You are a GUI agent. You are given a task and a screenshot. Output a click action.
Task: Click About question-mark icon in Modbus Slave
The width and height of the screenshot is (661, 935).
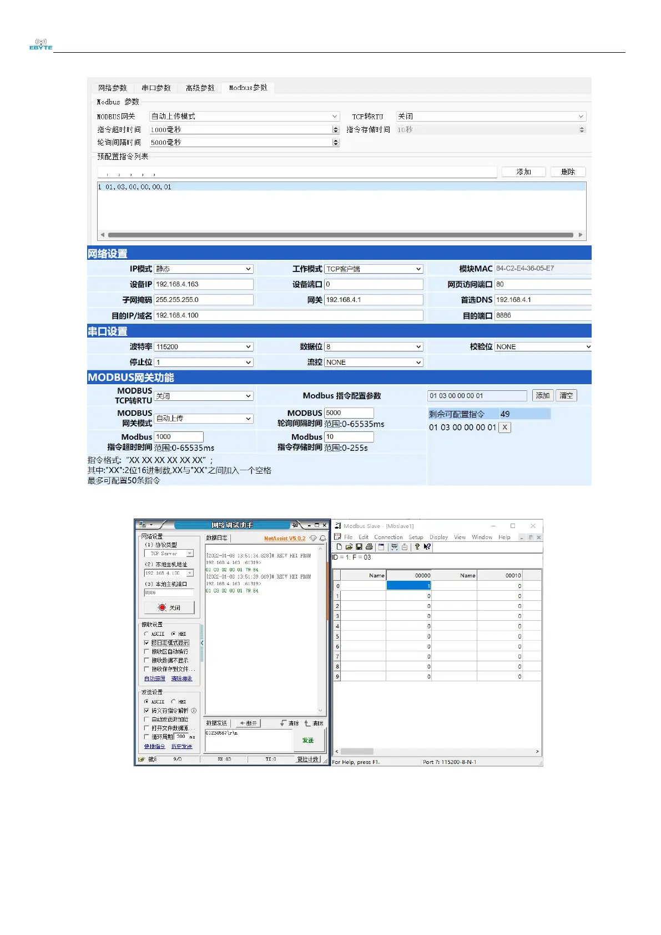(417, 547)
